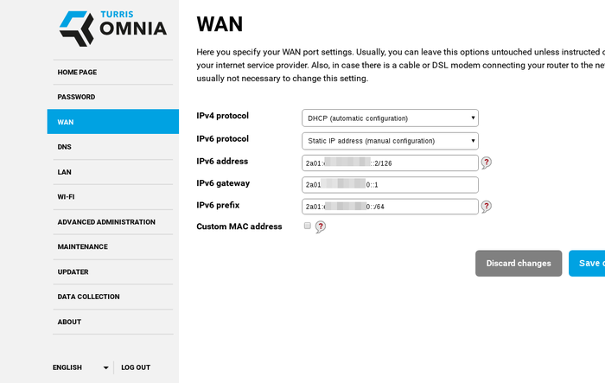Show help for Custom MAC address
The height and width of the screenshot is (383, 605).
point(321,227)
